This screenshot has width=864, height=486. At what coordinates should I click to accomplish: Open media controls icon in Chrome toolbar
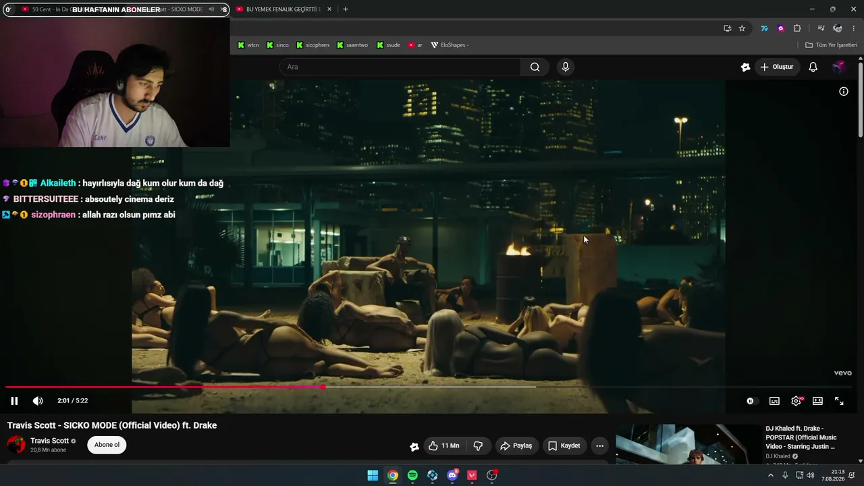click(x=821, y=28)
